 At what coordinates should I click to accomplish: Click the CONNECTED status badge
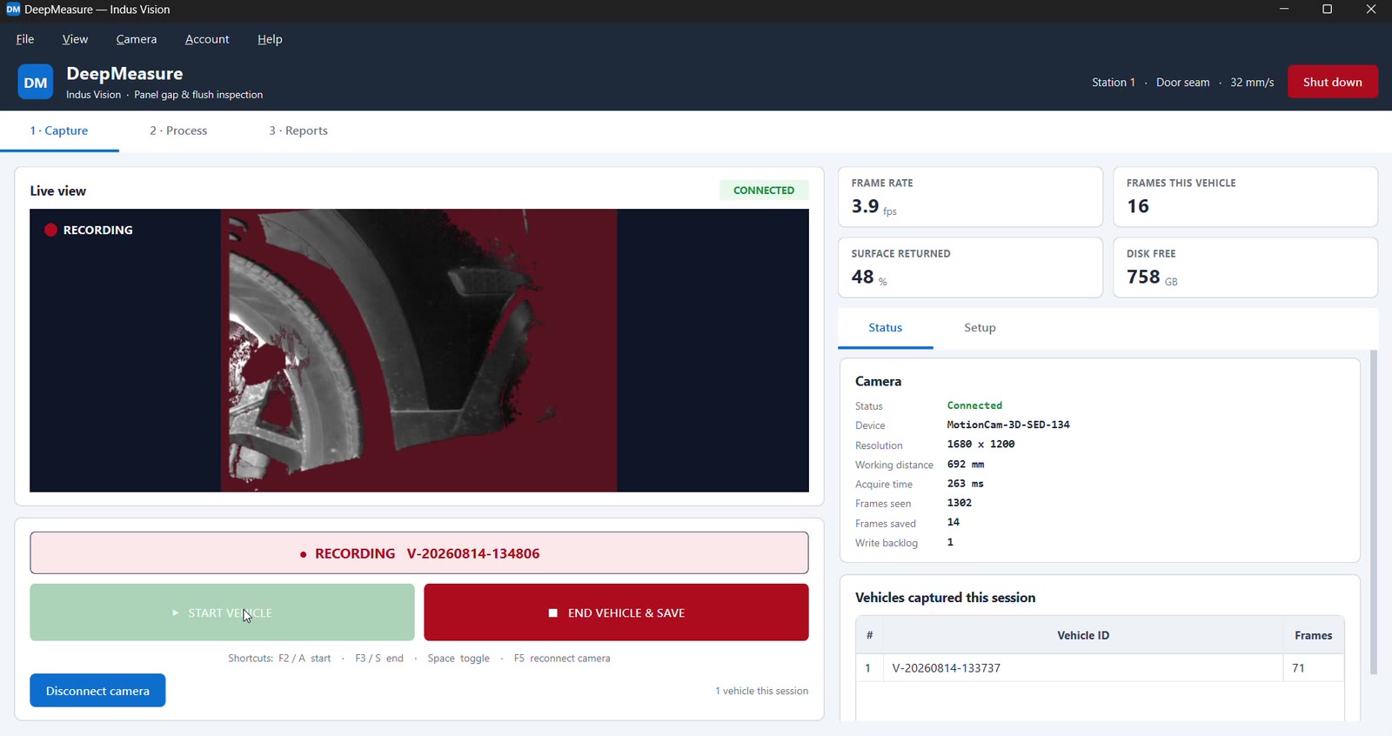coord(764,191)
